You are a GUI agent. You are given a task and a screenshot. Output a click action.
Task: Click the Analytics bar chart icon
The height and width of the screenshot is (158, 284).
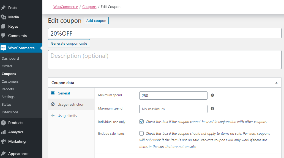[x=3, y=132]
